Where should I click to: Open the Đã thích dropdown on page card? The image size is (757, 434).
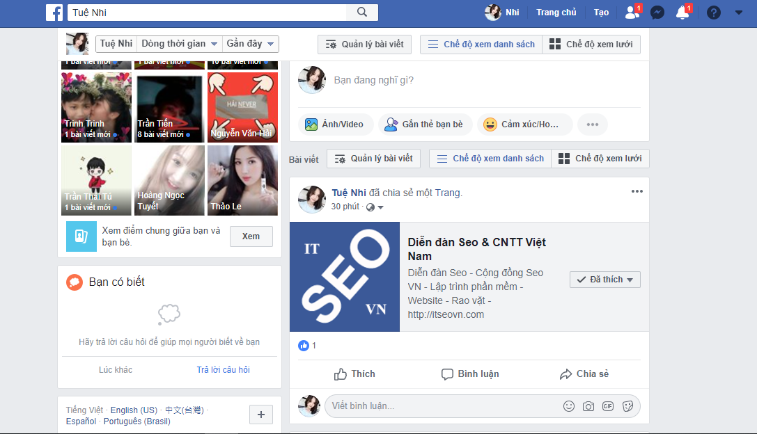(604, 280)
